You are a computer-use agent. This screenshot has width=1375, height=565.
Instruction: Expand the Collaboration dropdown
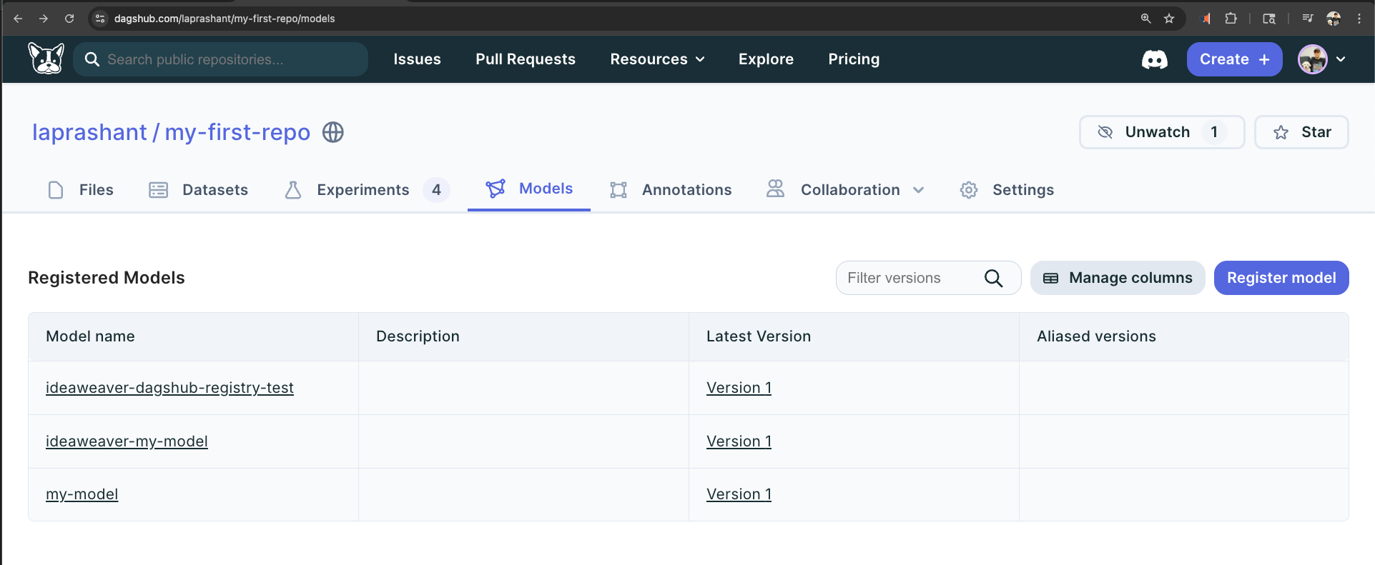846,190
